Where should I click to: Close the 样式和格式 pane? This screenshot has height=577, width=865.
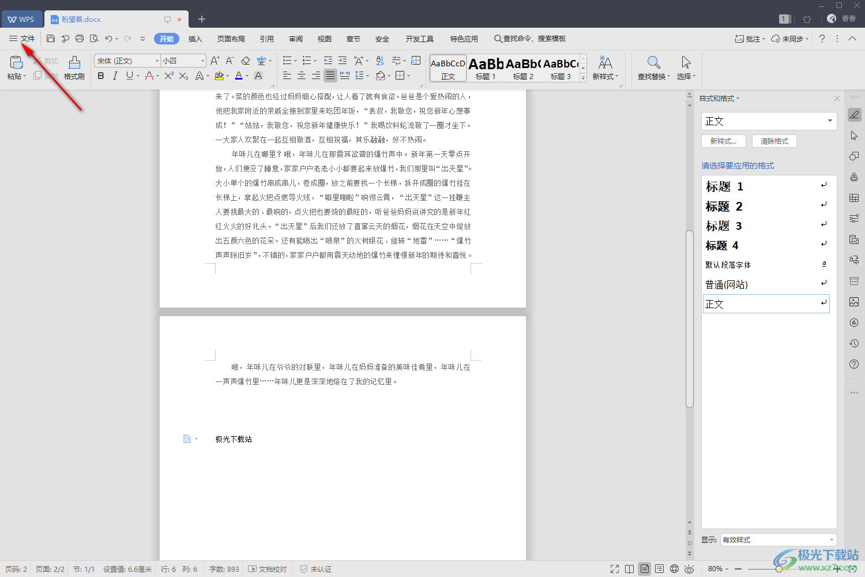pos(837,99)
